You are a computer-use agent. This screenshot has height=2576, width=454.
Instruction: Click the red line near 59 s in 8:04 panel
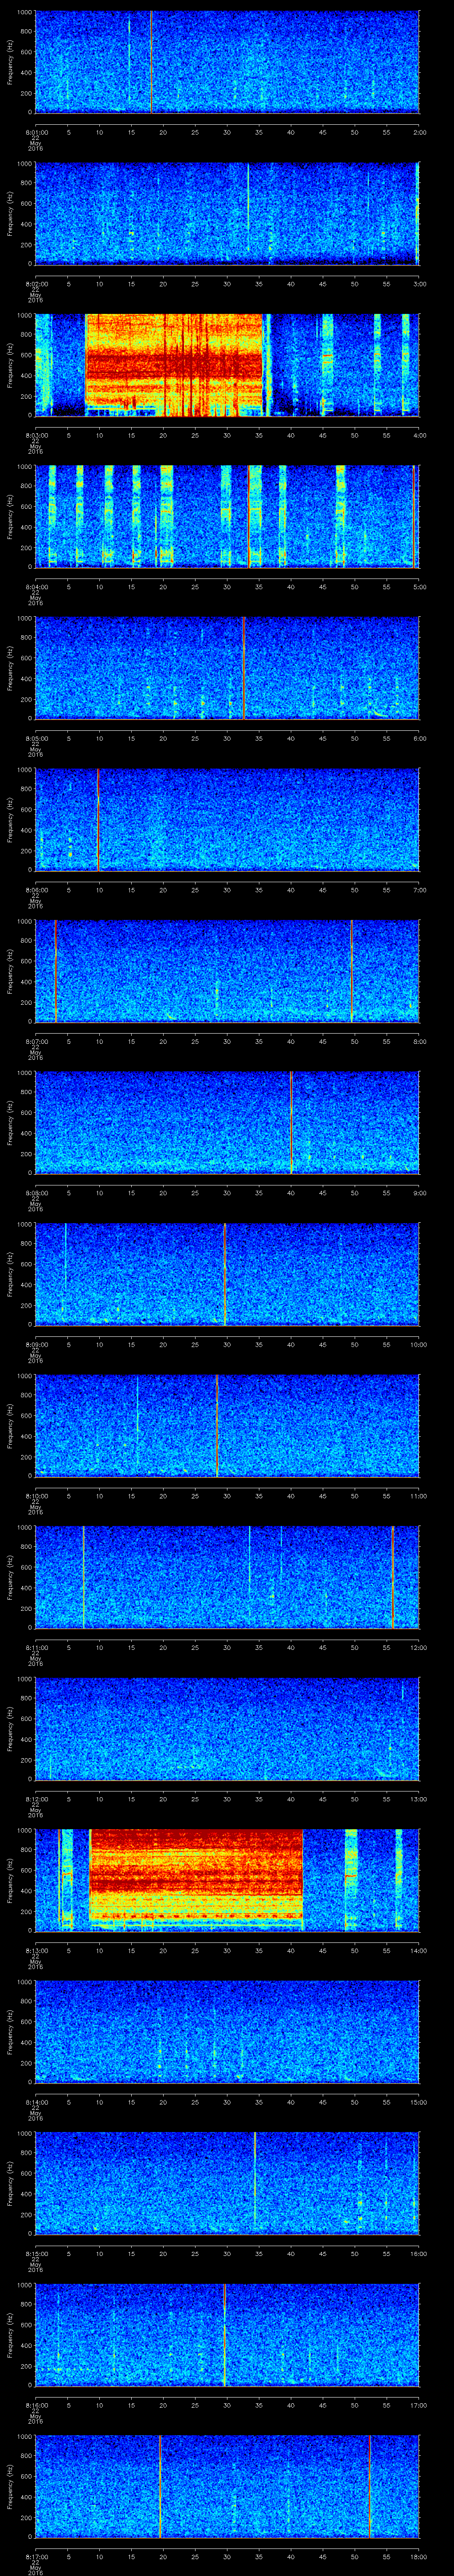point(413,516)
